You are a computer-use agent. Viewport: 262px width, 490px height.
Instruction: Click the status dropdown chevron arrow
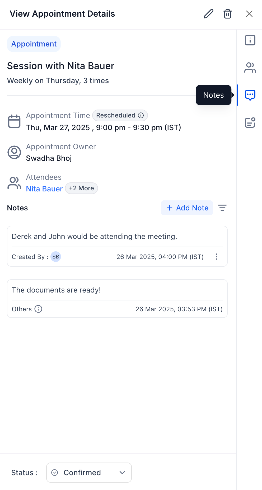122,473
